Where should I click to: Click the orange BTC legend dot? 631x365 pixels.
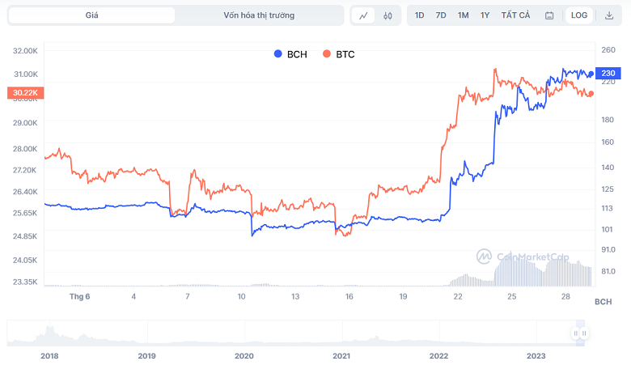point(327,54)
